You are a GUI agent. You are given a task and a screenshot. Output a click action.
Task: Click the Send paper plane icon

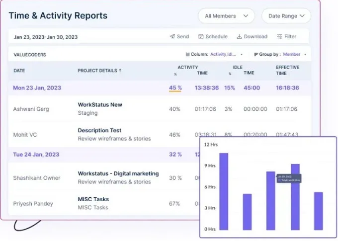(172, 37)
